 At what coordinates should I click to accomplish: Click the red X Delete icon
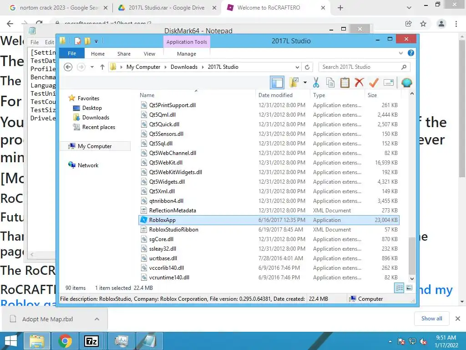360,82
